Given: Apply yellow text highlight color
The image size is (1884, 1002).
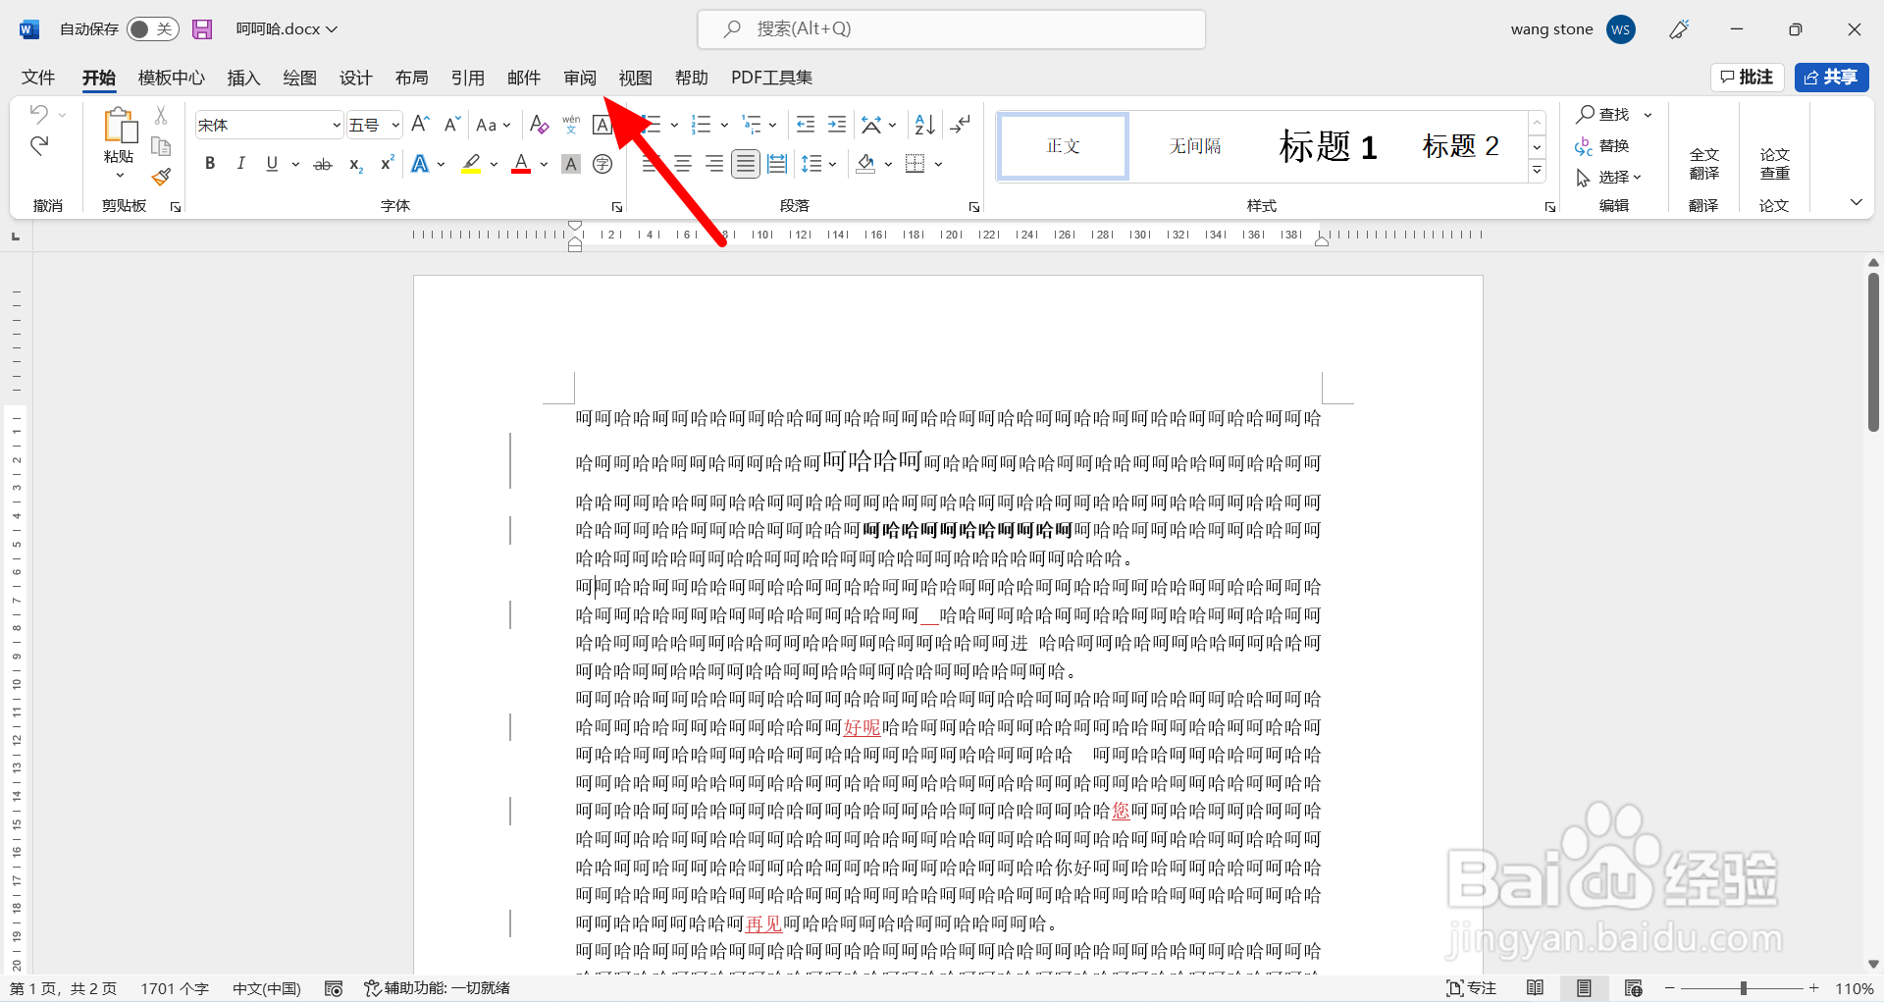Looking at the screenshot, I should coord(471,164).
